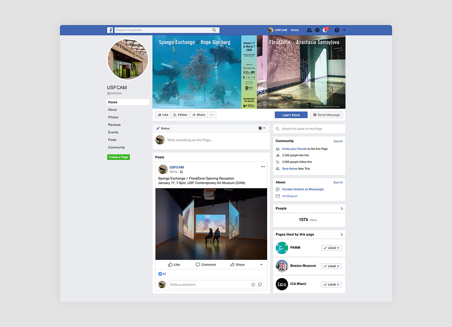Screen dimensions: 452x327
Task: Open the ICA Miami Liked dropdown
Action: [x=331, y=285]
